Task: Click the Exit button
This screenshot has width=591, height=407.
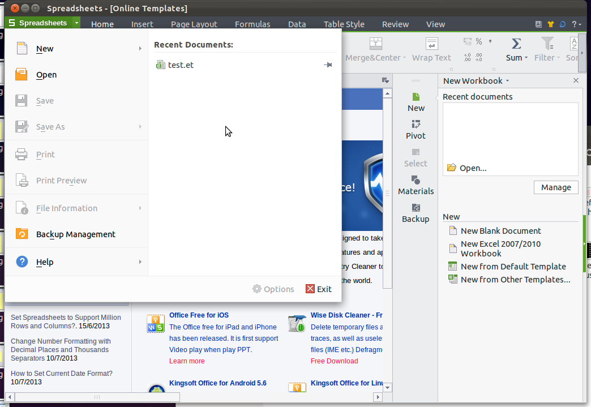Action: point(319,289)
